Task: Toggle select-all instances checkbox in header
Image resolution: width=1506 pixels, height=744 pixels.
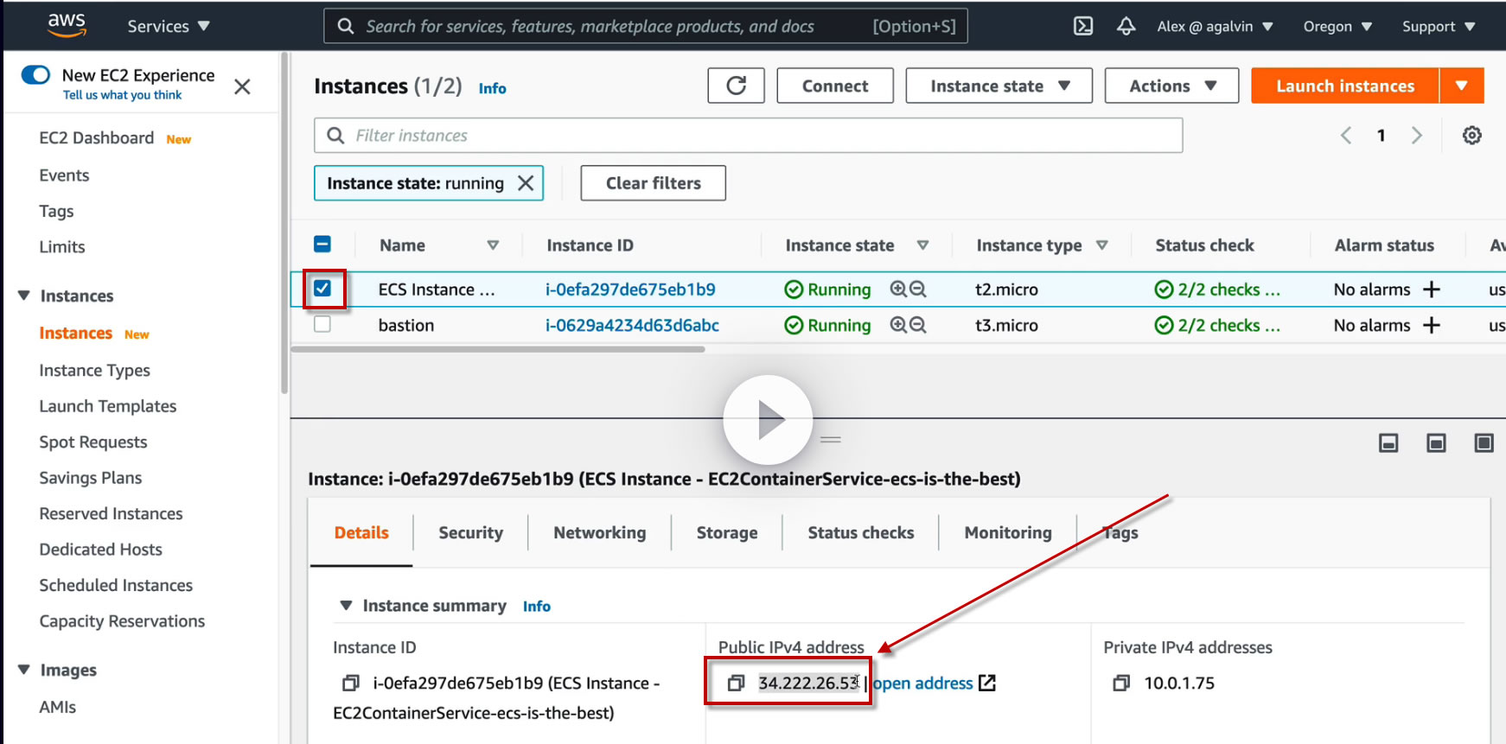Action: [x=322, y=245]
